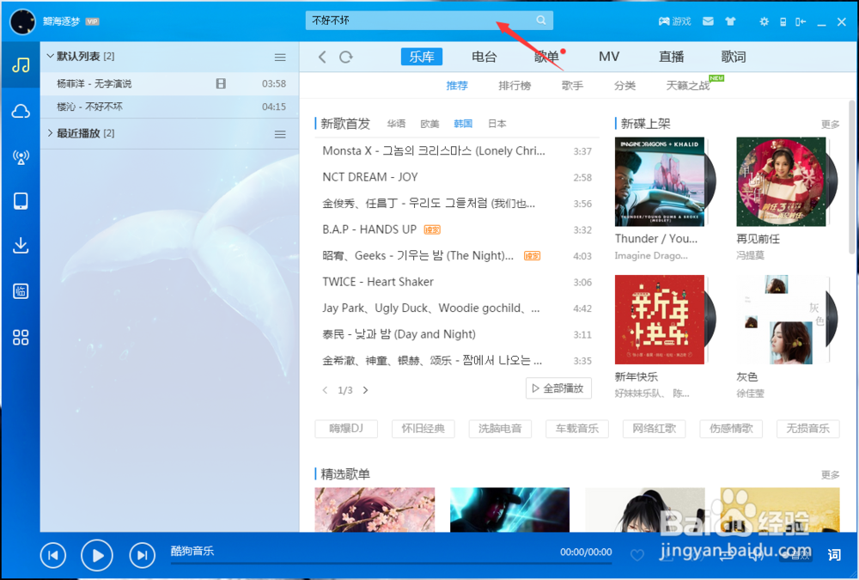Image resolution: width=859 pixels, height=580 pixels.
Task: Click the playback progress bar
Action: (391, 563)
